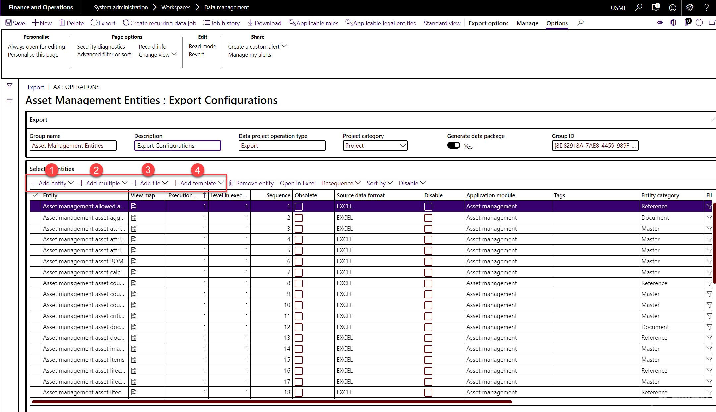The image size is (716, 412).
Task: Toggle the Generate data package switch
Action: pyautogui.click(x=453, y=145)
